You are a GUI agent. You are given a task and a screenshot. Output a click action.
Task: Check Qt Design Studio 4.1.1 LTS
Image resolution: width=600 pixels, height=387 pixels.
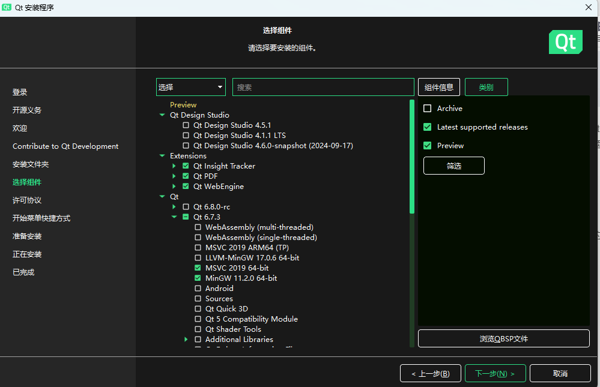point(186,136)
